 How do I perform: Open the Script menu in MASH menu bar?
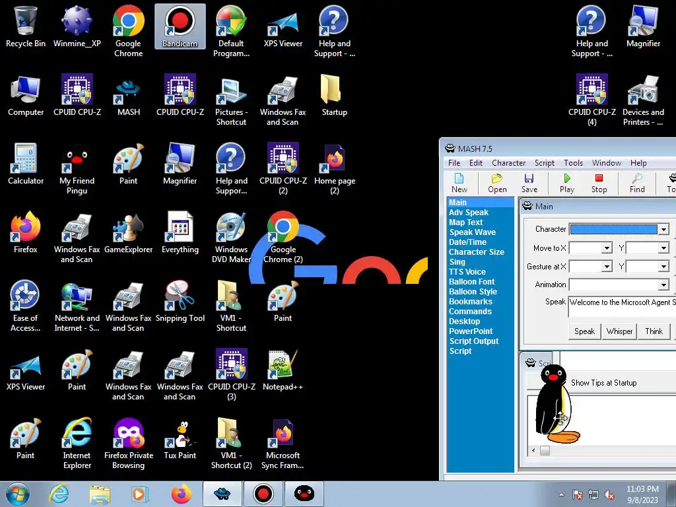coord(545,163)
